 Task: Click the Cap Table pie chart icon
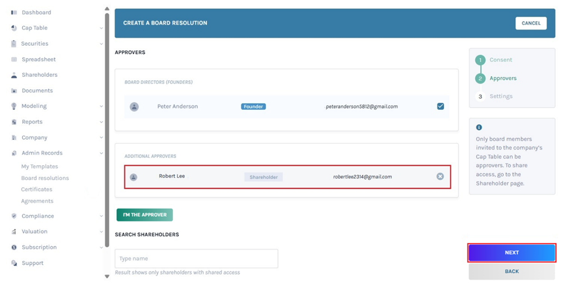[14, 28]
